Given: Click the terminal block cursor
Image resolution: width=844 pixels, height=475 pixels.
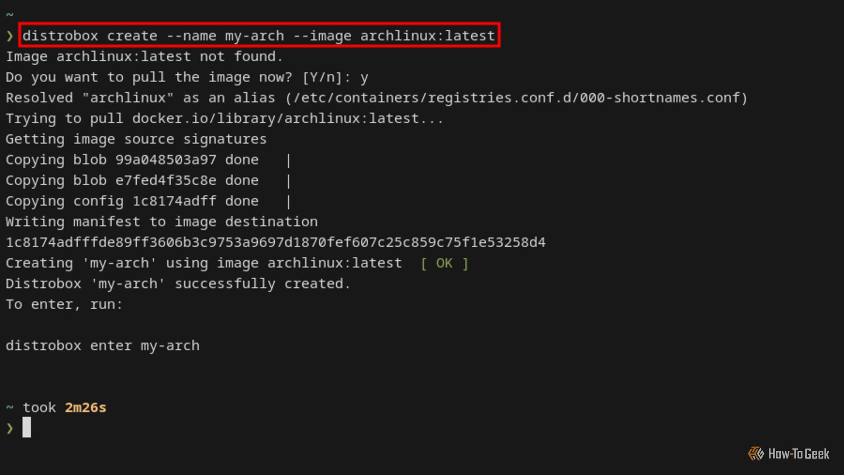Looking at the screenshot, I should point(27,427).
